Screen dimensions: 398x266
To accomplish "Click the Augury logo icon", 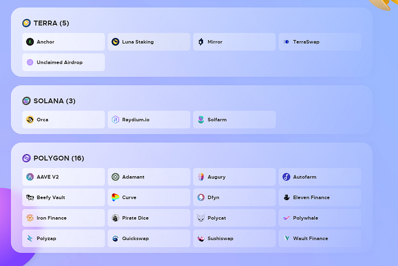I will [201, 176].
